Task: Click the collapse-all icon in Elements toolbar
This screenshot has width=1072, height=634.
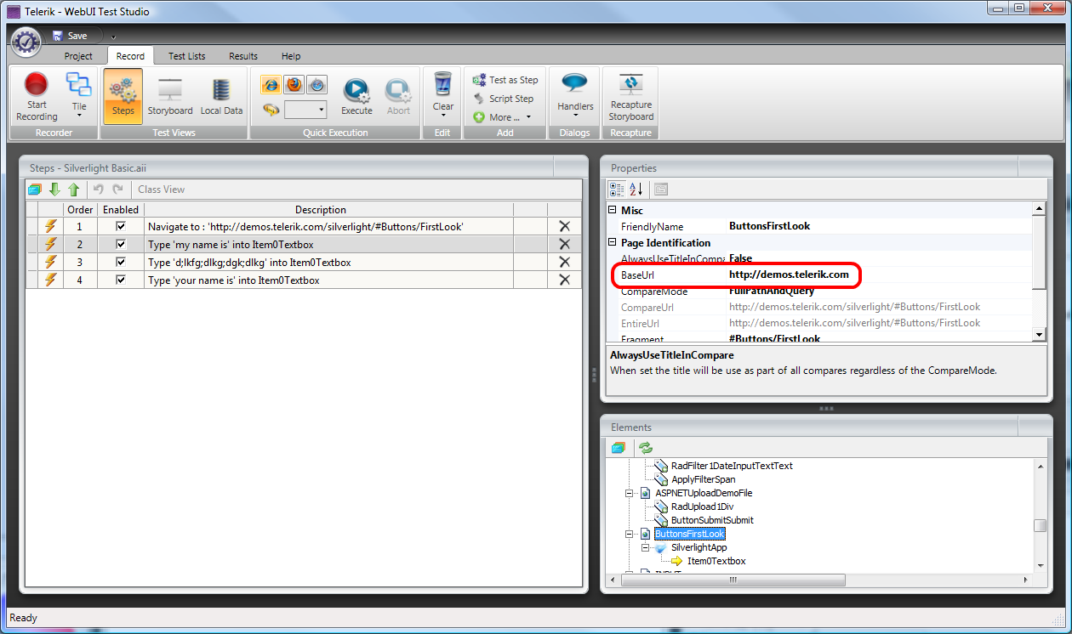Action: (x=619, y=447)
